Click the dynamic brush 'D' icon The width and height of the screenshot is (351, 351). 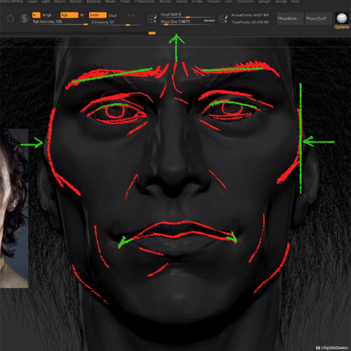[223, 19]
